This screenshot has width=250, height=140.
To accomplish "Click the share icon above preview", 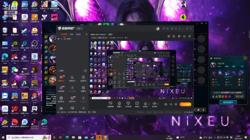I will point(189,36).
